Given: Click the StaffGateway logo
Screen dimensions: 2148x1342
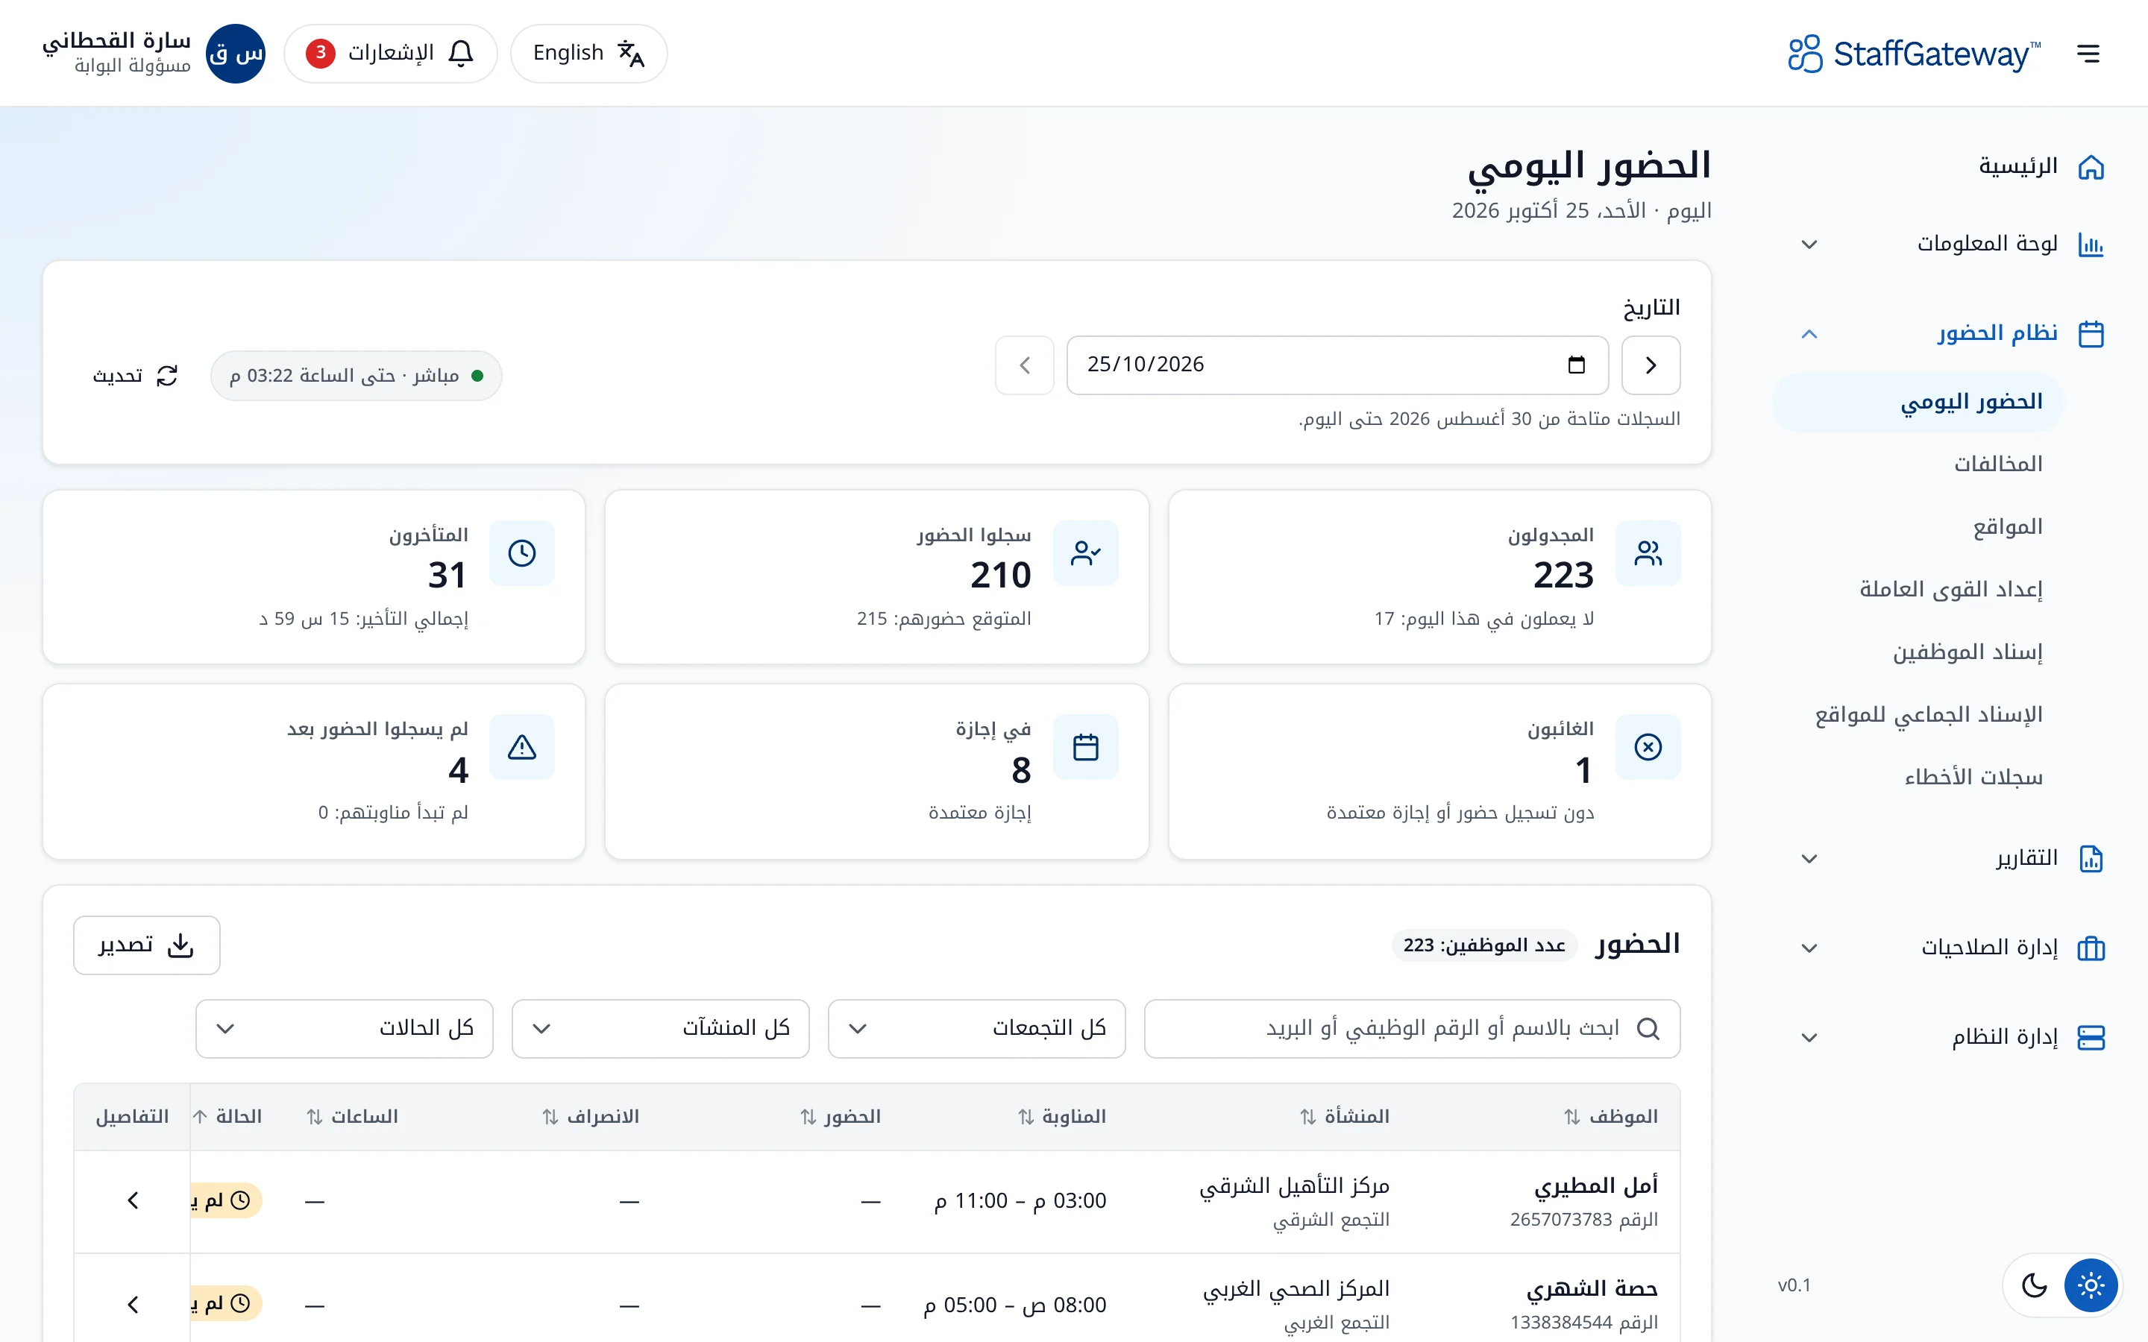Looking at the screenshot, I should click(1915, 53).
